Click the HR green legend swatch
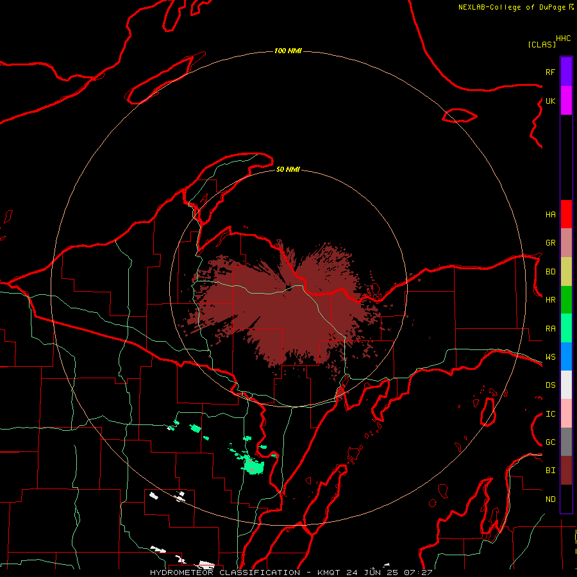577x577 pixels. pyautogui.click(x=566, y=300)
